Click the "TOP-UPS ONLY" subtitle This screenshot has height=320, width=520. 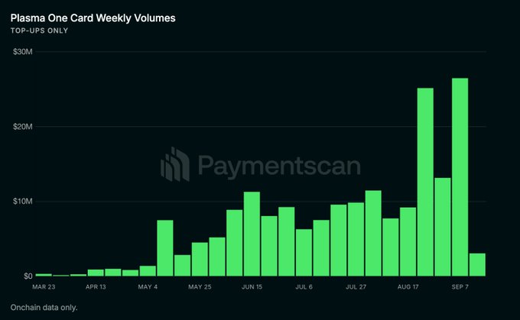[x=39, y=31]
